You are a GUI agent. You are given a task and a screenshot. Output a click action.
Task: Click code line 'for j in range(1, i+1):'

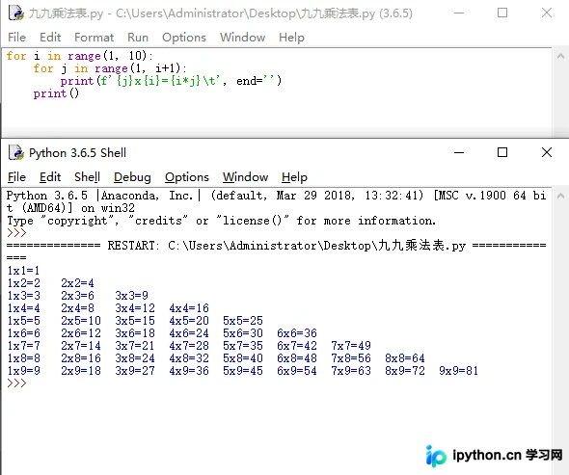[x=110, y=68]
